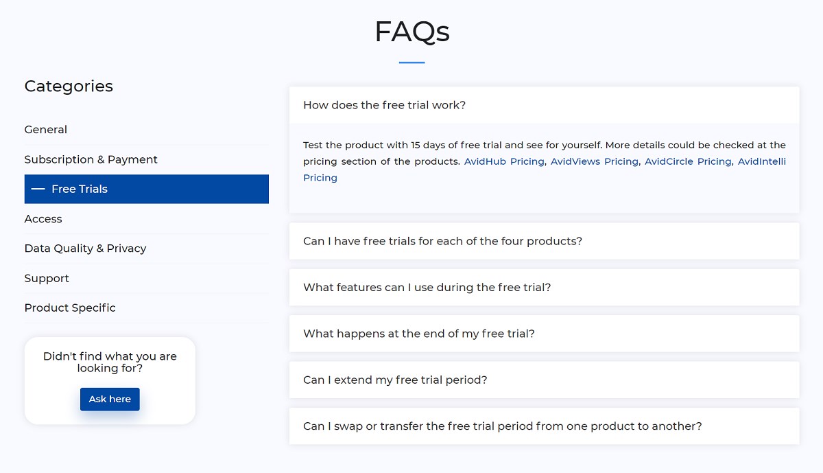Expand the question about swapping trial periods
The width and height of the screenshot is (823, 473).
click(502, 426)
